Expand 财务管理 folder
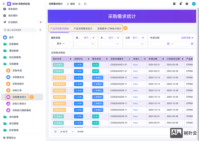The width and height of the screenshot is (199, 141). (14, 130)
